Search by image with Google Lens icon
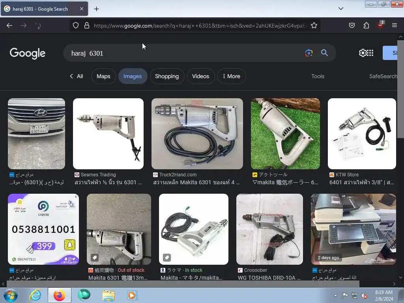The image size is (404, 303). click(x=309, y=53)
